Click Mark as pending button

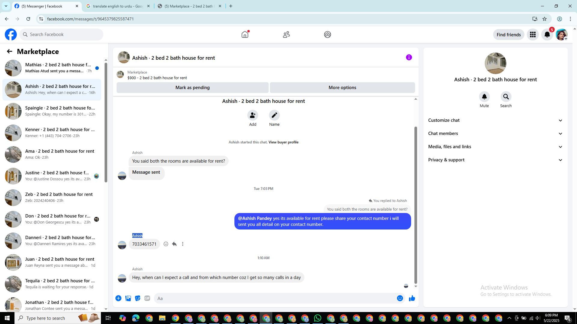(192, 88)
